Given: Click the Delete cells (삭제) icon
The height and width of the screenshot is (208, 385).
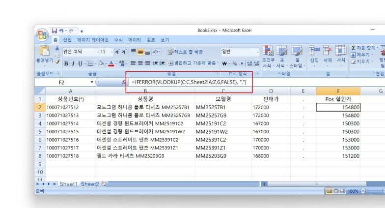Looking at the screenshot, I should coord(328,51).
